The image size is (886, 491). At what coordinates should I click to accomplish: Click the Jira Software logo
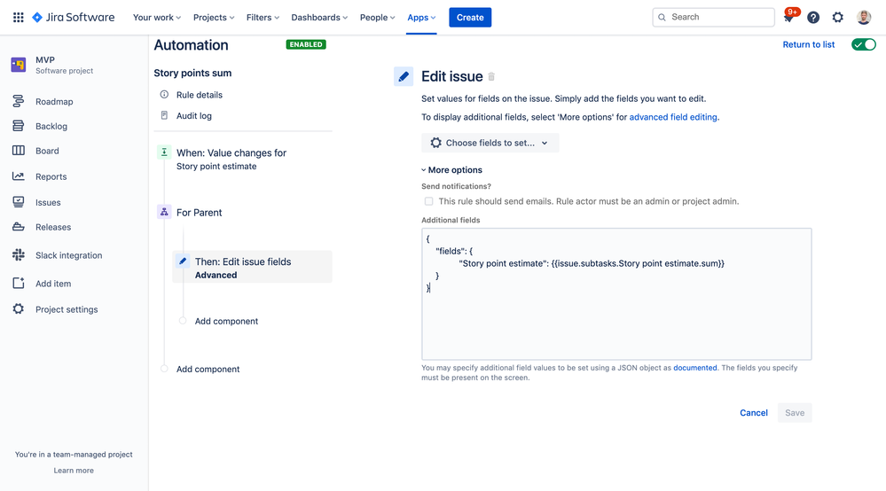74,18
